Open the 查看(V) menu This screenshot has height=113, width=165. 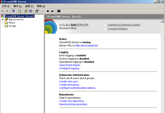tap(29, 6)
